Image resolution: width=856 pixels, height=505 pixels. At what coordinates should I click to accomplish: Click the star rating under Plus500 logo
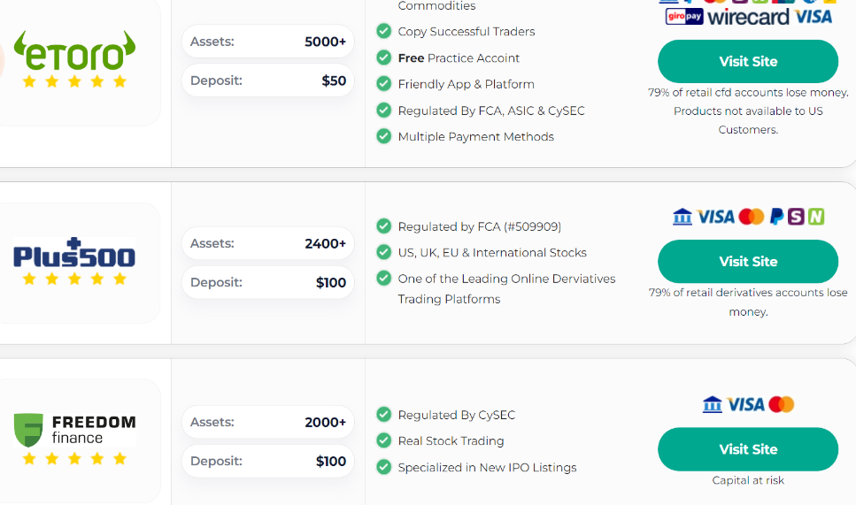click(x=74, y=279)
